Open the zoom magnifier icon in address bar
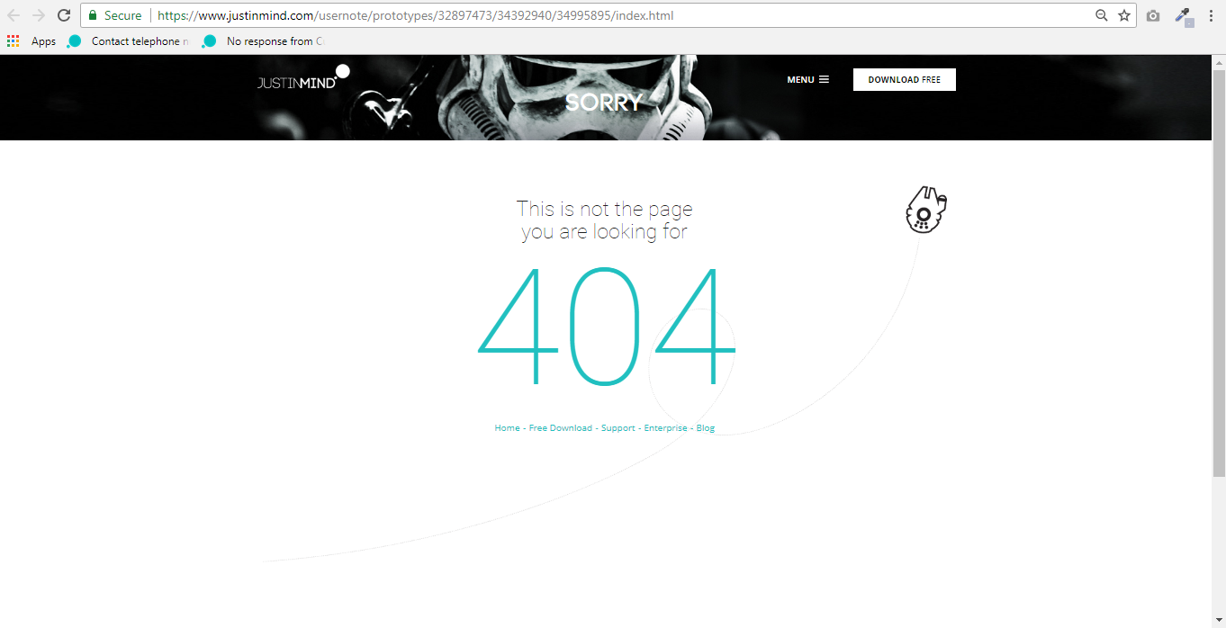This screenshot has height=628, width=1226. click(x=1101, y=15)
